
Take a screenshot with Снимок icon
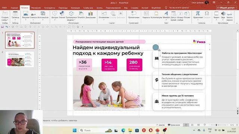click(x=33, y=15)
